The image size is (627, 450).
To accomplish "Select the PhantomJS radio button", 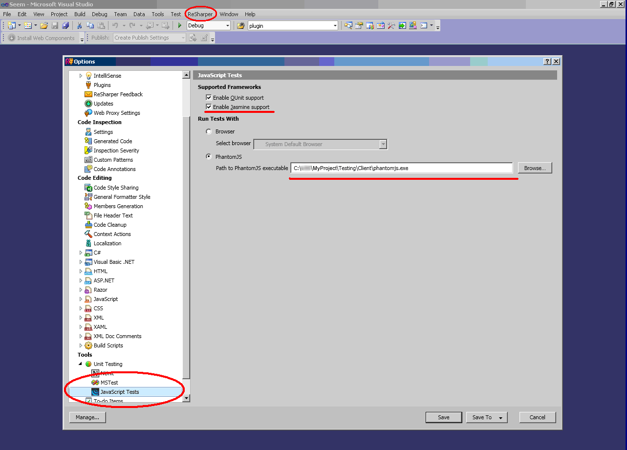I will click(x=209, y=157).
